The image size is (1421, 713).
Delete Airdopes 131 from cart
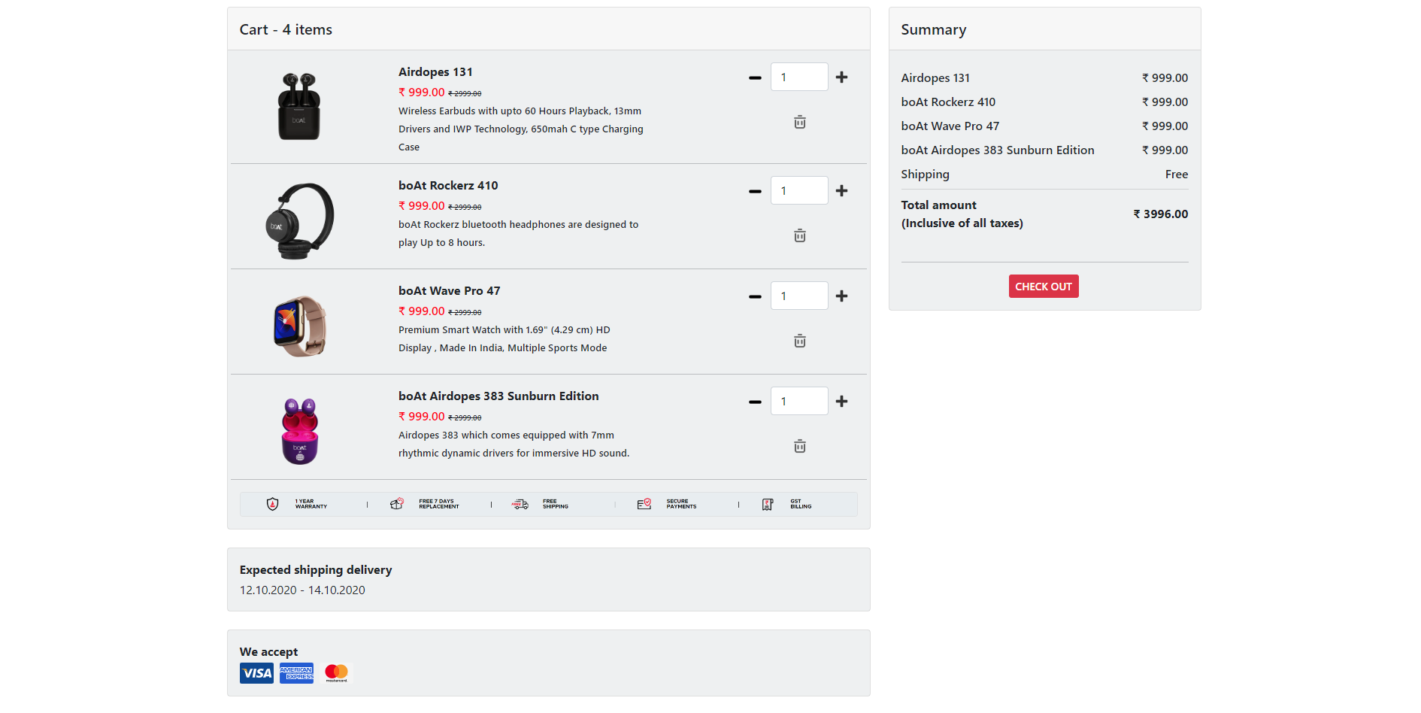800,122
